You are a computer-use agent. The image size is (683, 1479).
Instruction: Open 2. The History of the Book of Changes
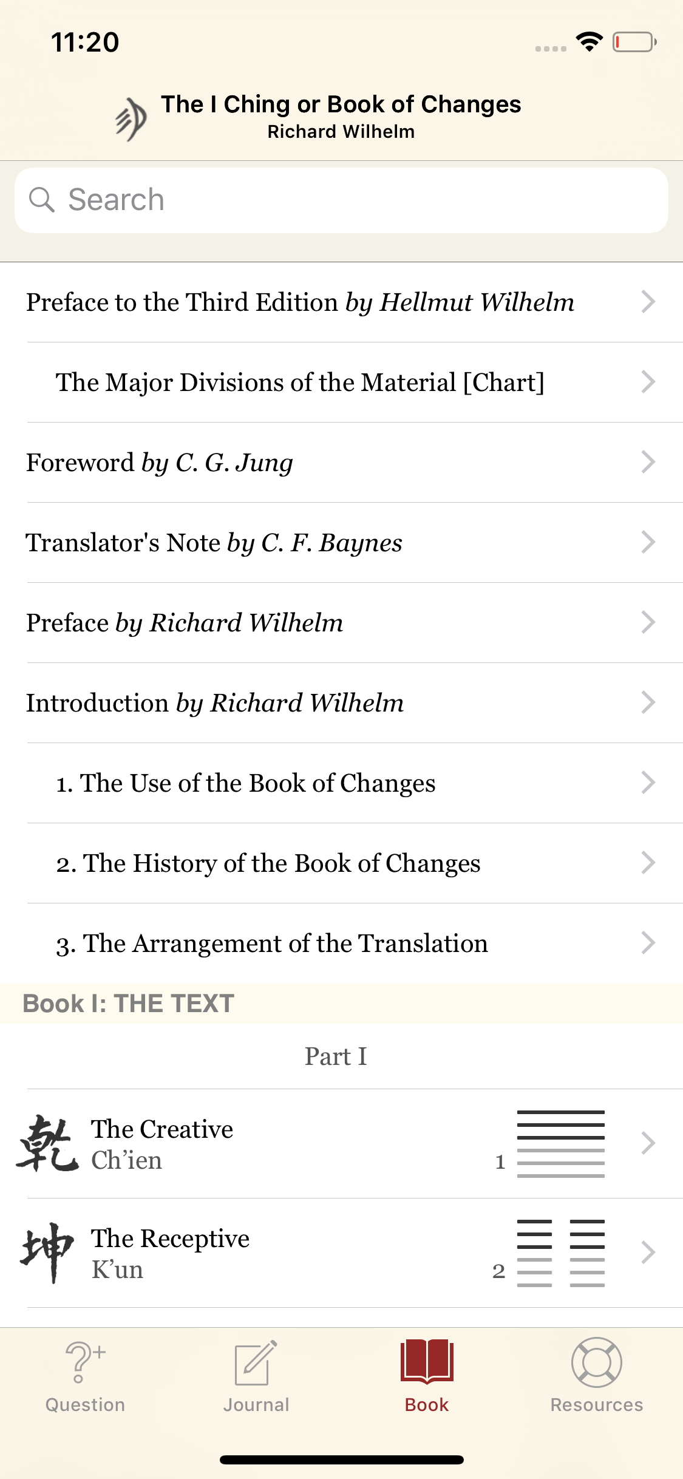pos(268,863)
